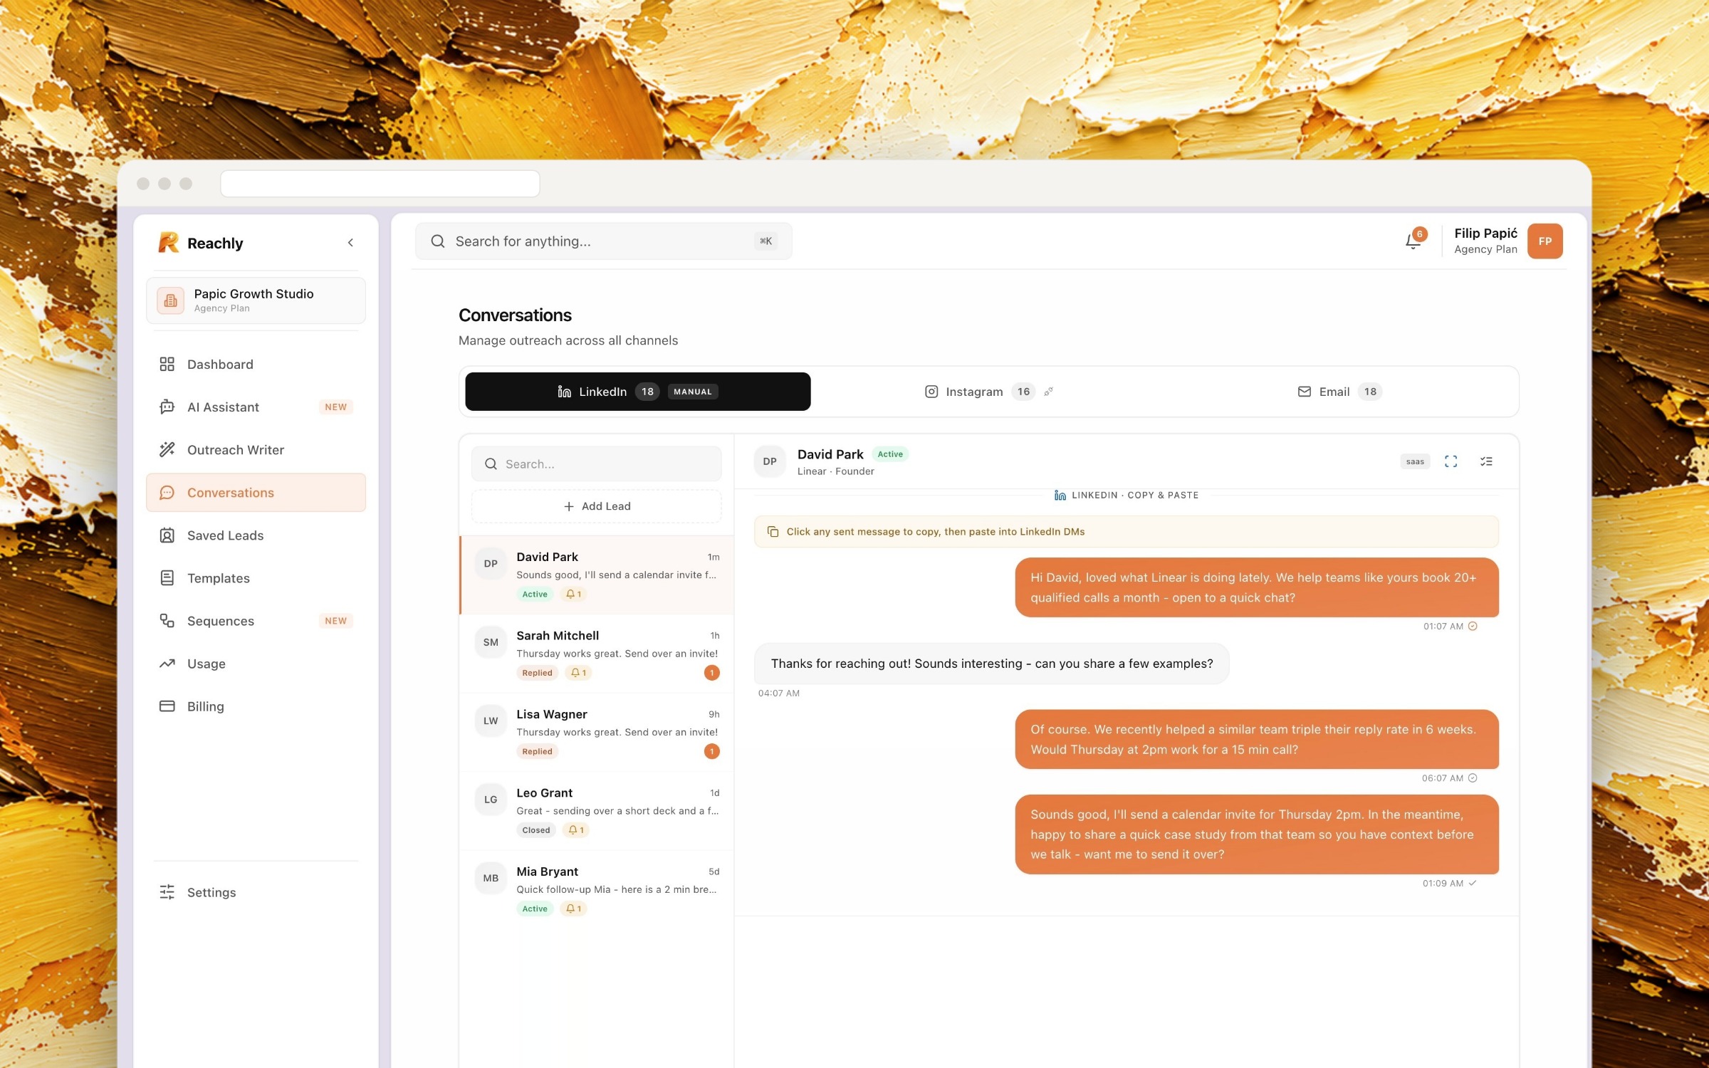Open the checklist icon in chat header
The image size is (1709, 1068).
click(1486, 461)
